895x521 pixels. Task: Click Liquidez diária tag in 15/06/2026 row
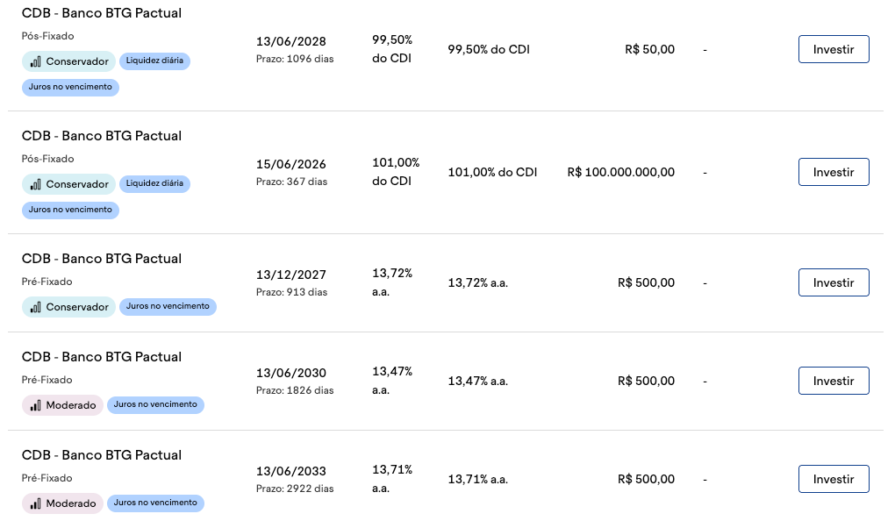click(x=154, y=183)
